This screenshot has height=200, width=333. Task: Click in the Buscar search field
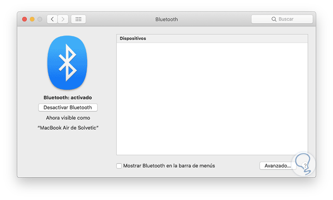coord(282,19)
